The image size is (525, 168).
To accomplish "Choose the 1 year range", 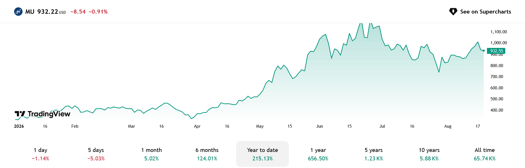I will coord(318,154).
